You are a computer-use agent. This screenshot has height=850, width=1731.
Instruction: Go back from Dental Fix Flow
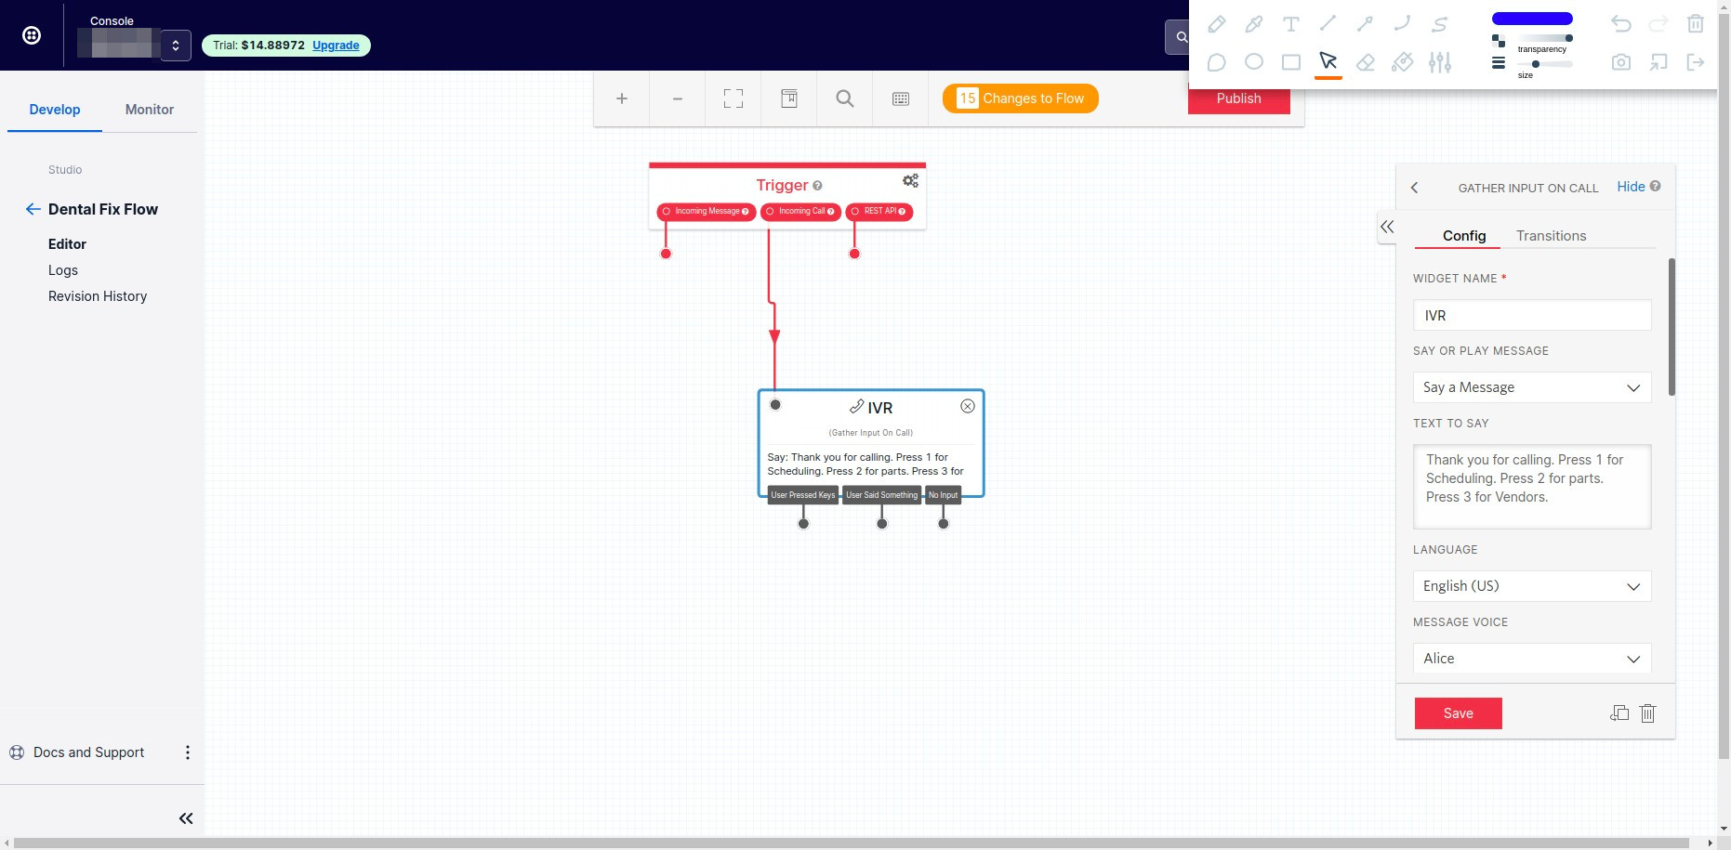coord(33,209)
